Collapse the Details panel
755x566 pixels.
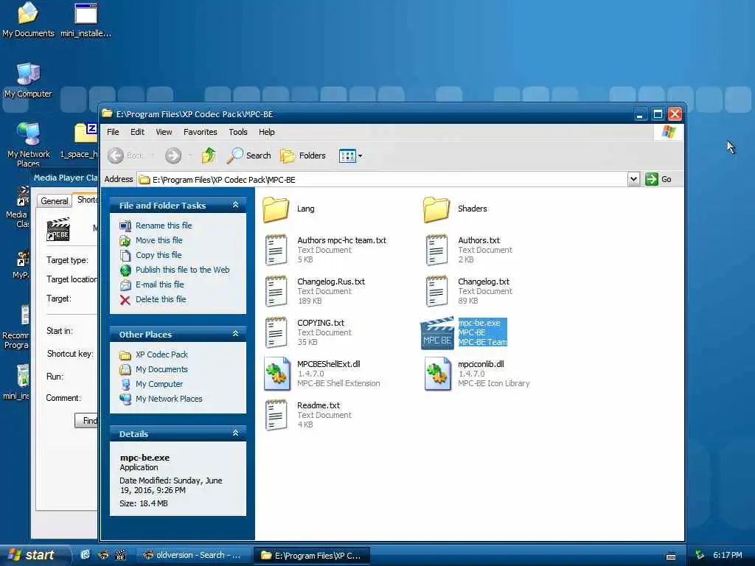pos(235,433)
